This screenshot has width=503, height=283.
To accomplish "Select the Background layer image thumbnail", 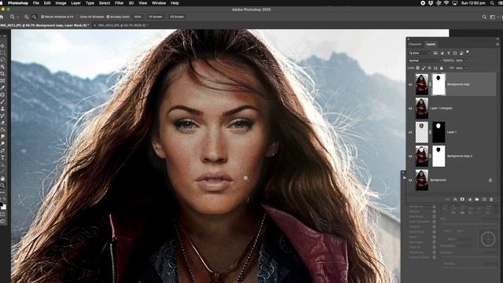I will [421, 180].
